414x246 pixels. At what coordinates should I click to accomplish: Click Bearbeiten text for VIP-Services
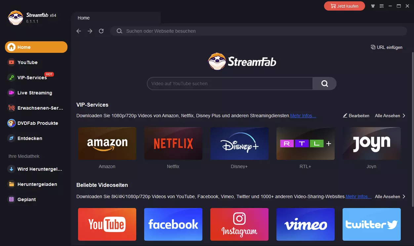(359, 116)
